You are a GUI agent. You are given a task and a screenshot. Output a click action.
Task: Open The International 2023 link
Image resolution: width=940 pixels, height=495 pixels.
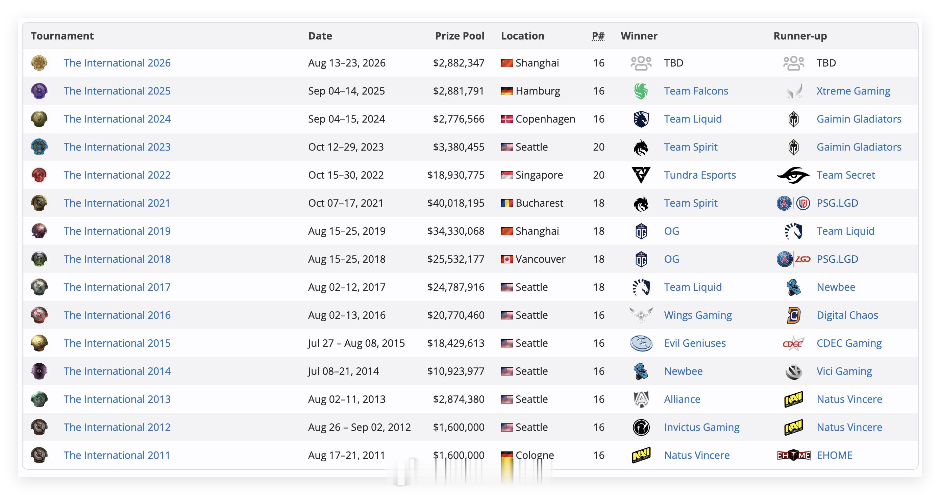point(117,147)
